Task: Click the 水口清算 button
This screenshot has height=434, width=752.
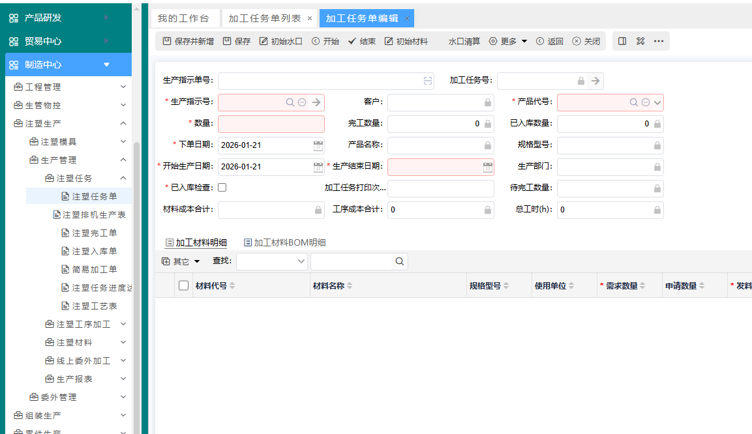Action: pos(464,41)
